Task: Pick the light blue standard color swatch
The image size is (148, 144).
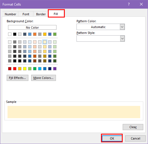Action: 40,69
